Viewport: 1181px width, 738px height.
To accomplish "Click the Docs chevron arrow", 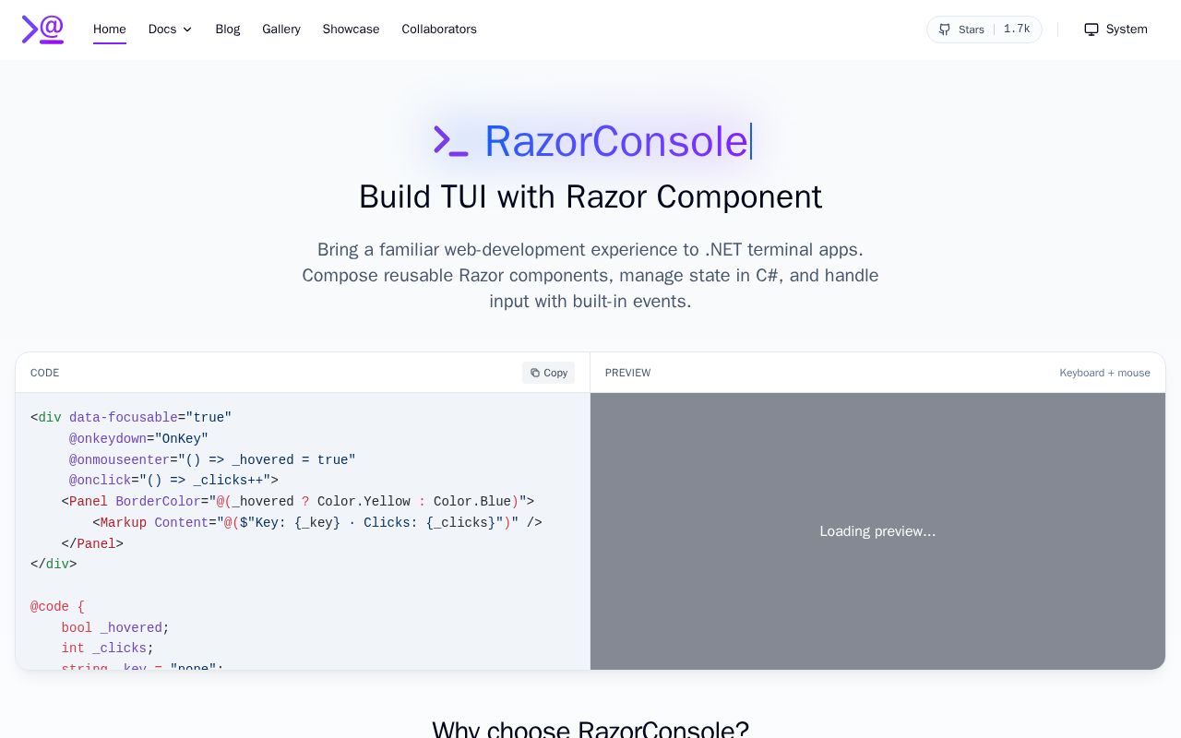I will pyautogui.click(x=187, y=30).
